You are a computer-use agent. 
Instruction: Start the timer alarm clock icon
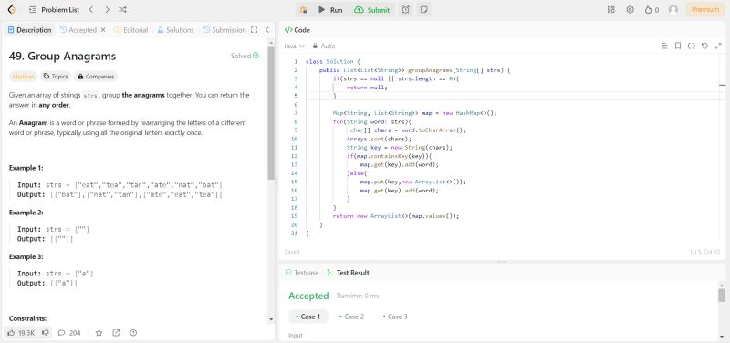pyautogui.click(x=406, y=10)
